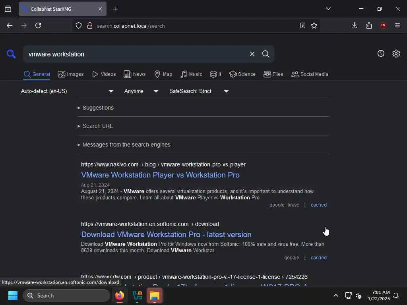Switch to the Videos category

104,74
